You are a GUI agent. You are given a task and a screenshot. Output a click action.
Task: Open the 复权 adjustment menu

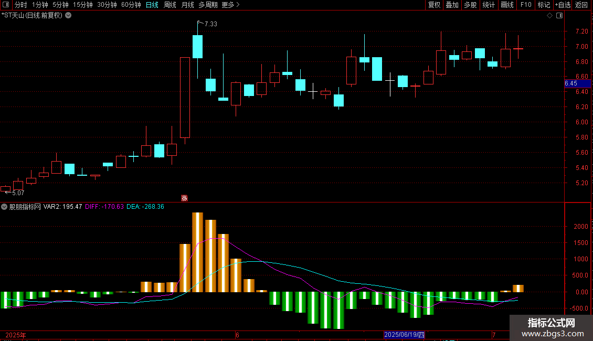(x=434, y=5)
